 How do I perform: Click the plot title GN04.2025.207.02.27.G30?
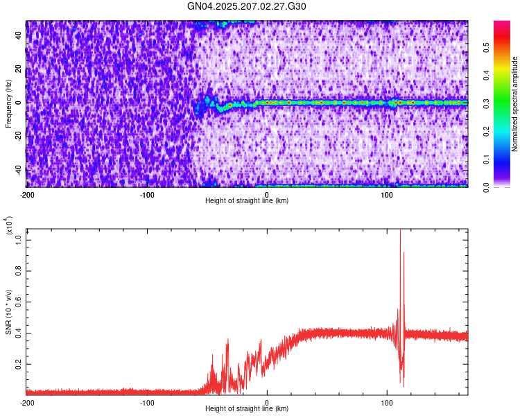pos(246,6)
